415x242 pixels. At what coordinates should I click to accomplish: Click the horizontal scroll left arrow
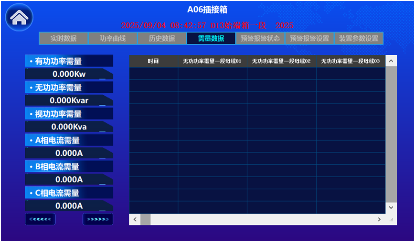(x=135, y=219)
